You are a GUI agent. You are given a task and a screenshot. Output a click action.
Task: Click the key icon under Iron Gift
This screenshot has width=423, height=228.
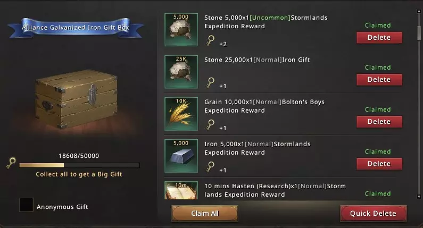coord(210,83)
